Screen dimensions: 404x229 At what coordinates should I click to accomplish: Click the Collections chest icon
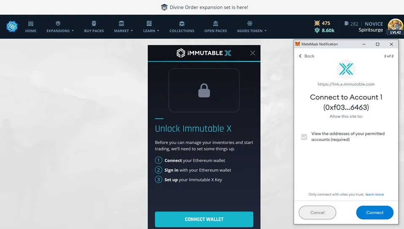pyautogui.click(x=182, y=24)
